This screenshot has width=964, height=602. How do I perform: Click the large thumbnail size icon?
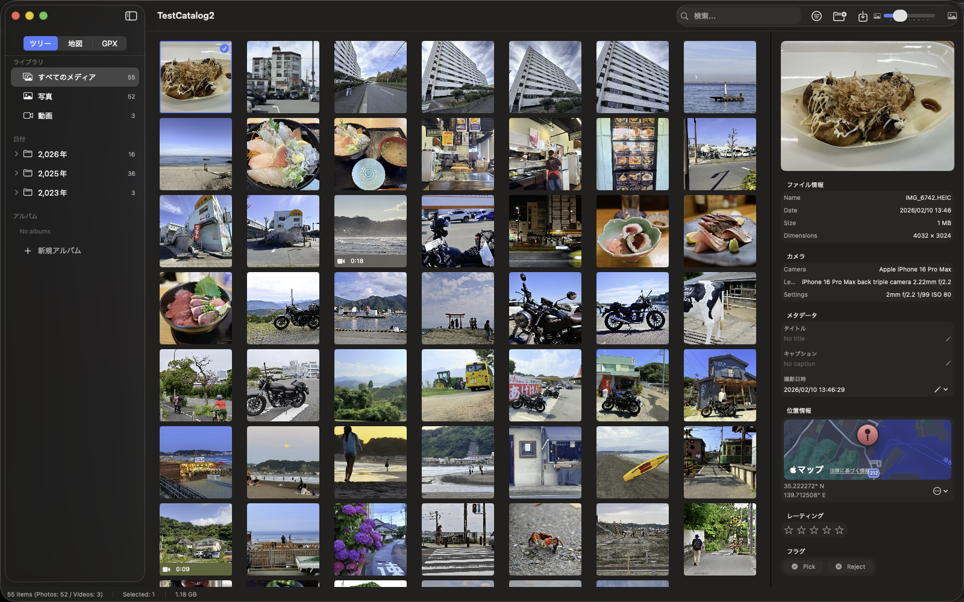(952, 16)
